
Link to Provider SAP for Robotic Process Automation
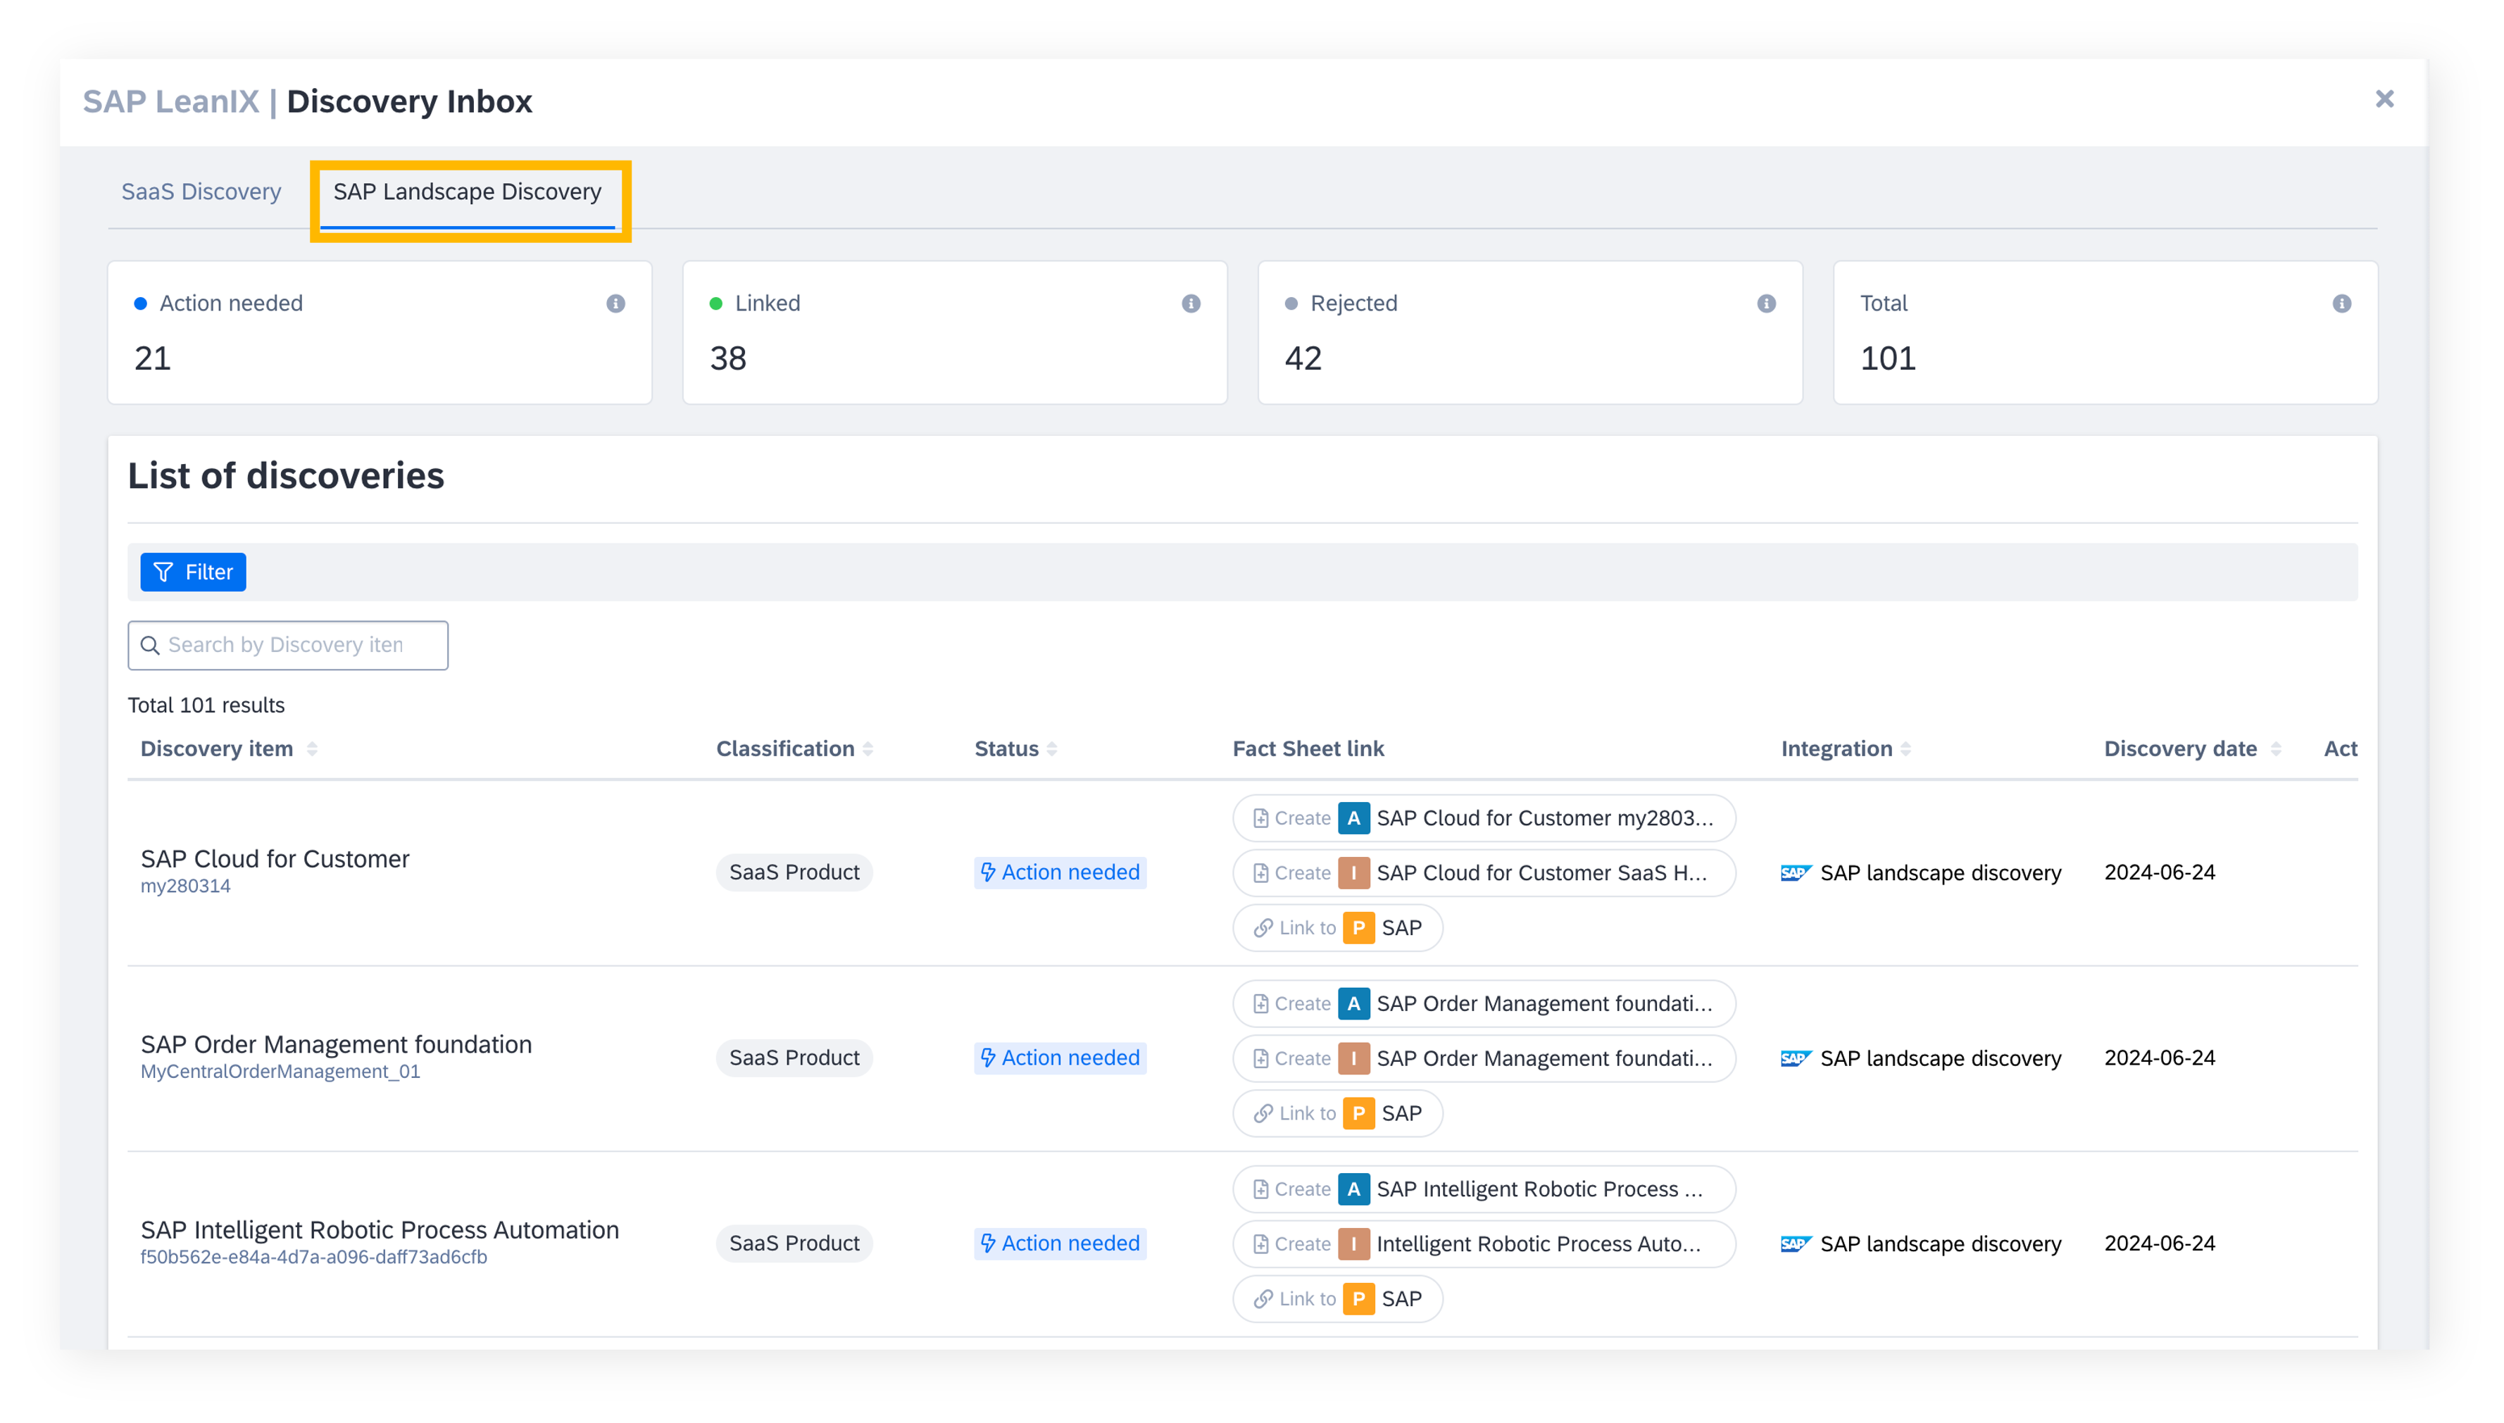click(1337, 1299)
